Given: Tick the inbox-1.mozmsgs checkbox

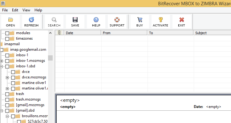Looking at the screenshot, I should click(7, 61).
